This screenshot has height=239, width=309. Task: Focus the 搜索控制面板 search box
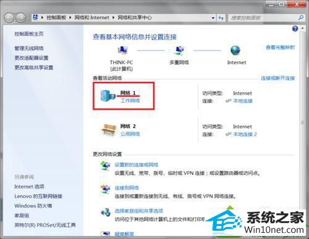coord(264,18)
